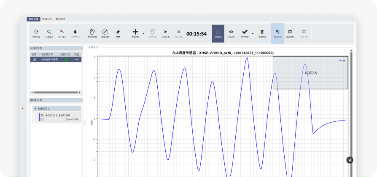Open the dropdown arrow beside the plus icon

coord(144,33)
